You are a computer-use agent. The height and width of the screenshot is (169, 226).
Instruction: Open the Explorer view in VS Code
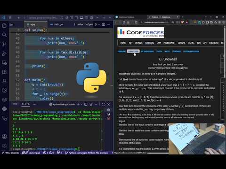click(4, 25)
